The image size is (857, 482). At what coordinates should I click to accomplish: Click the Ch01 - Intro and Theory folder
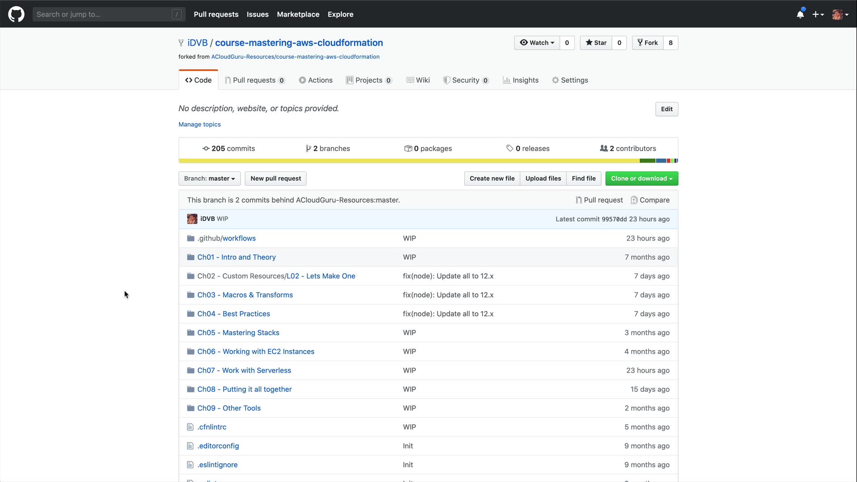(236, 257)
